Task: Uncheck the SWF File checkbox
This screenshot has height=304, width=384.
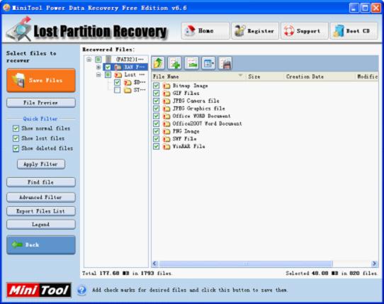Action: pos(157,139)
